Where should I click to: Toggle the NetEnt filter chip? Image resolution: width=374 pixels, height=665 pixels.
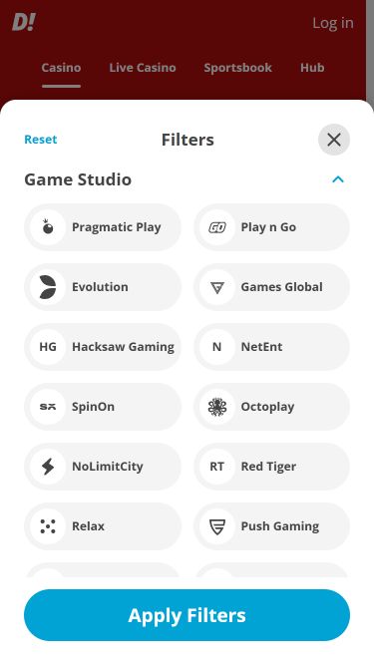(272, 347)
